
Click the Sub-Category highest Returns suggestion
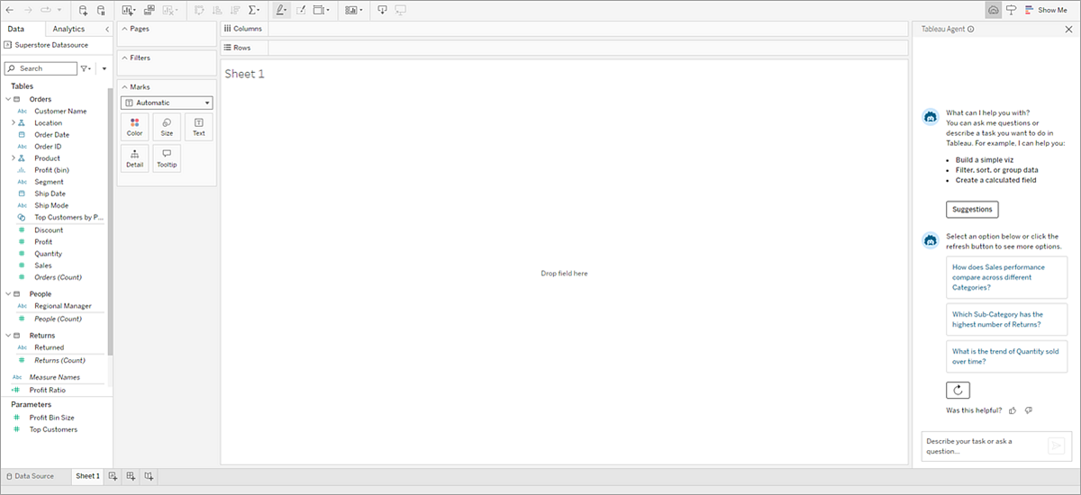(1007, 319)
